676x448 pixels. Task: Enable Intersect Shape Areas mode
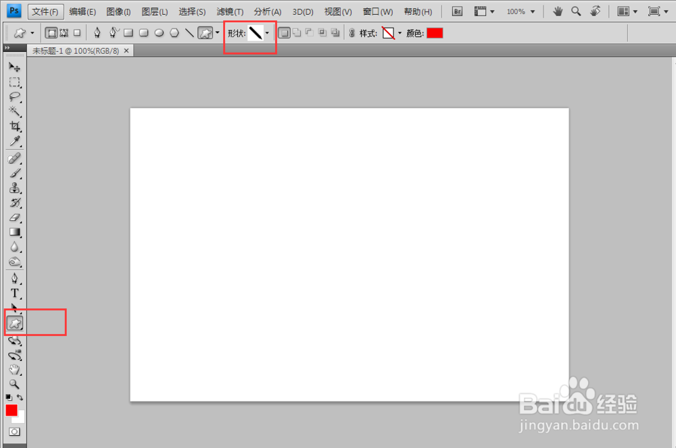click(322, 32)
